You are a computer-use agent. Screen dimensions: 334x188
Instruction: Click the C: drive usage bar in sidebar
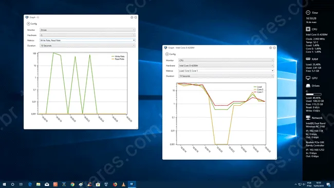click(x=313, y=94)
